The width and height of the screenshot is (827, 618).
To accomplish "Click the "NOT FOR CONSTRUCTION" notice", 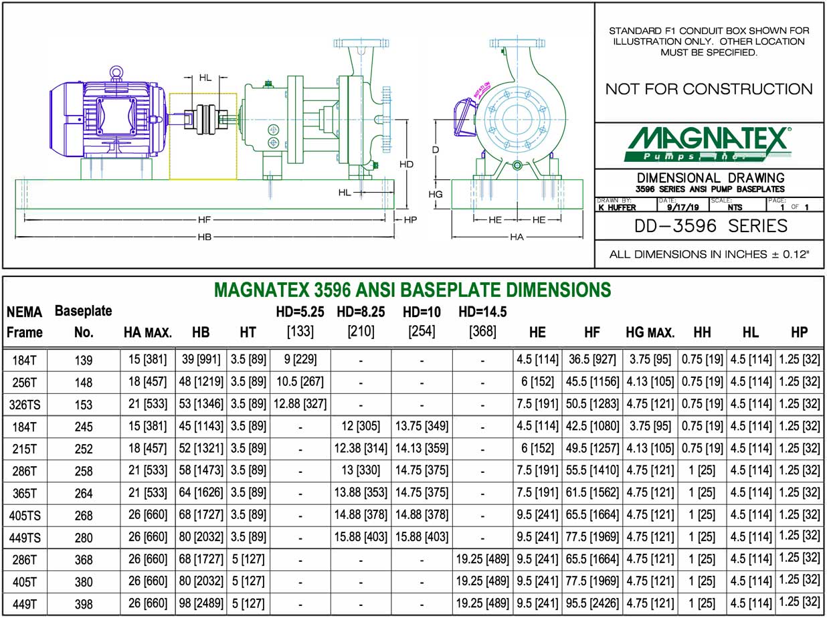I will pos(709,89).
